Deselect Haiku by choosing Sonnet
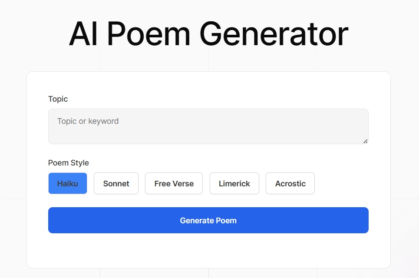 click(x=116, y=183)
